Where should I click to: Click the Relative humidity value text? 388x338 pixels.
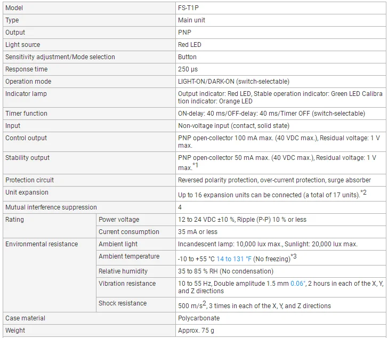pyautogui.click(x=225, y=271)
